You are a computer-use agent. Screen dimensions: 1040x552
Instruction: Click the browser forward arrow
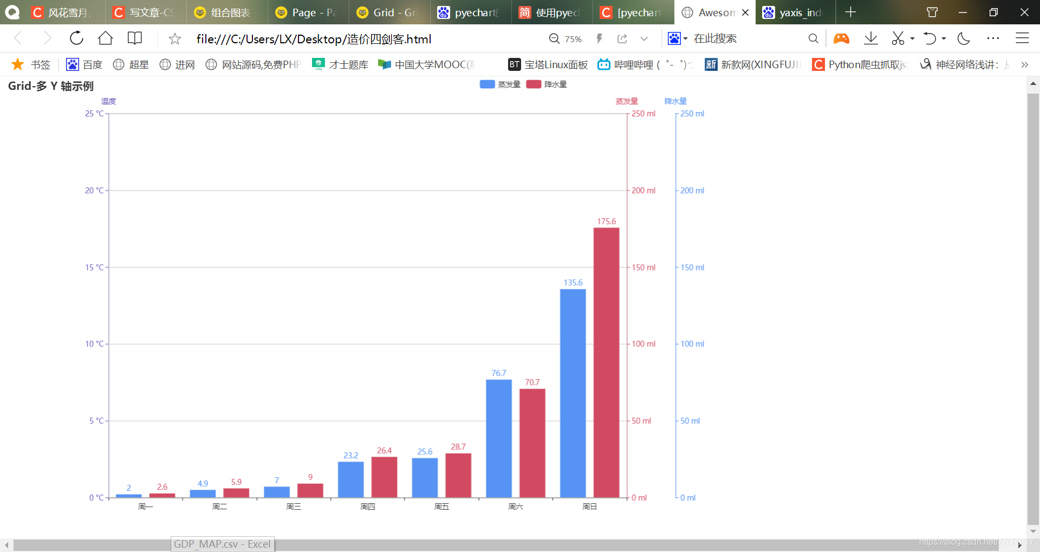pyautogui.click(x=47, y=38)
